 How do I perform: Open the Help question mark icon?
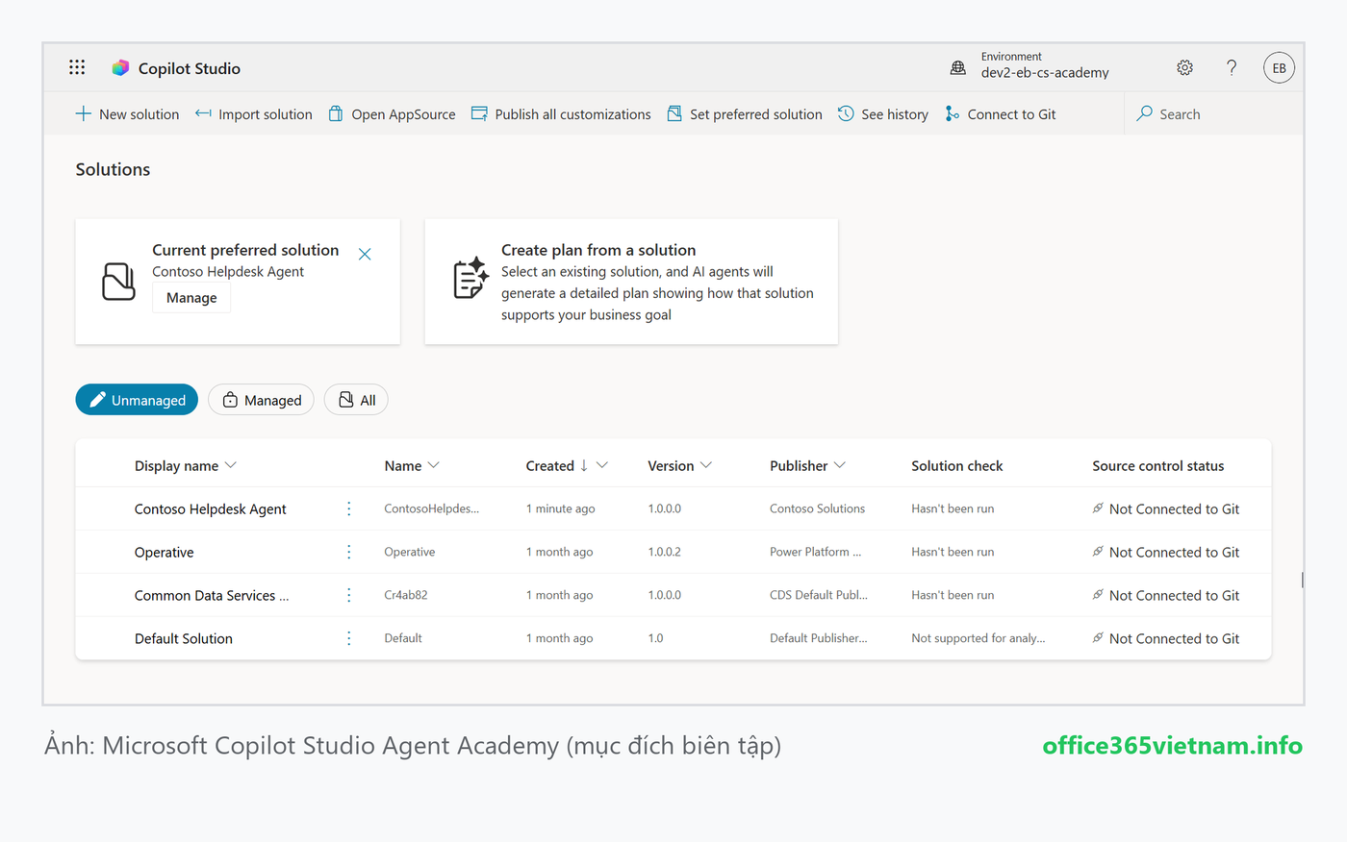point(1232,67)
